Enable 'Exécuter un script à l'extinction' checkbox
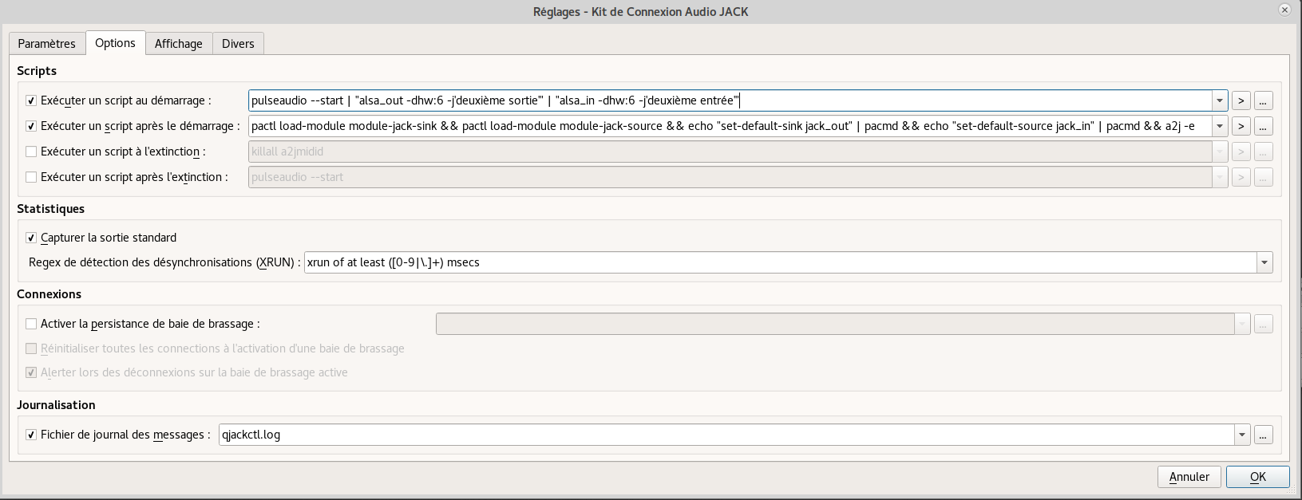The width and height of the screenshot is (1302, 500). pos(31,152)
